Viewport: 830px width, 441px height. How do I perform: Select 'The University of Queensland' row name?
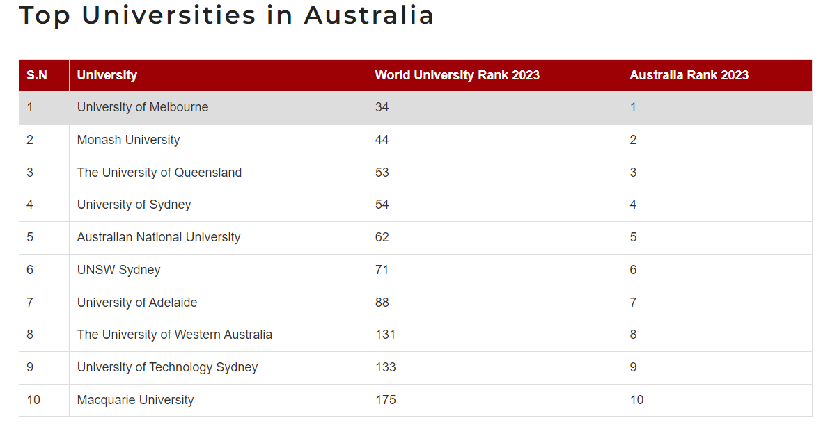click(x=159, y=173)
